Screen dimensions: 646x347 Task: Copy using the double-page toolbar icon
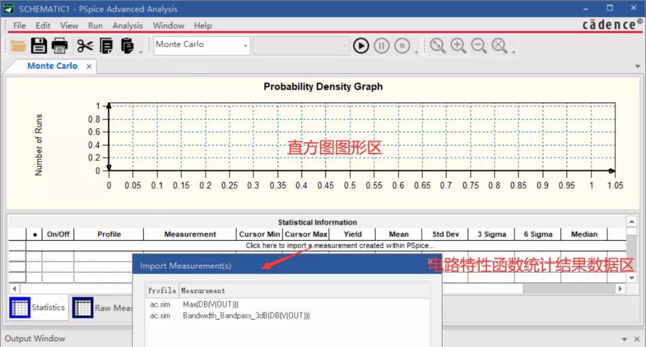click(x=106, y=45)
